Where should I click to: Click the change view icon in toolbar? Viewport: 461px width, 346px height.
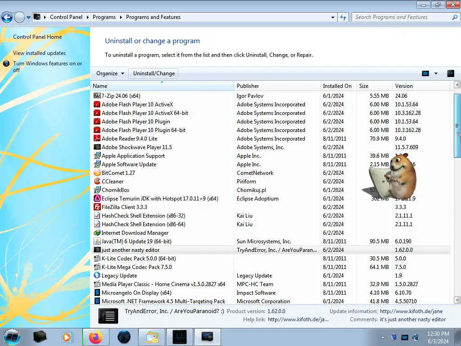(425, 73)
